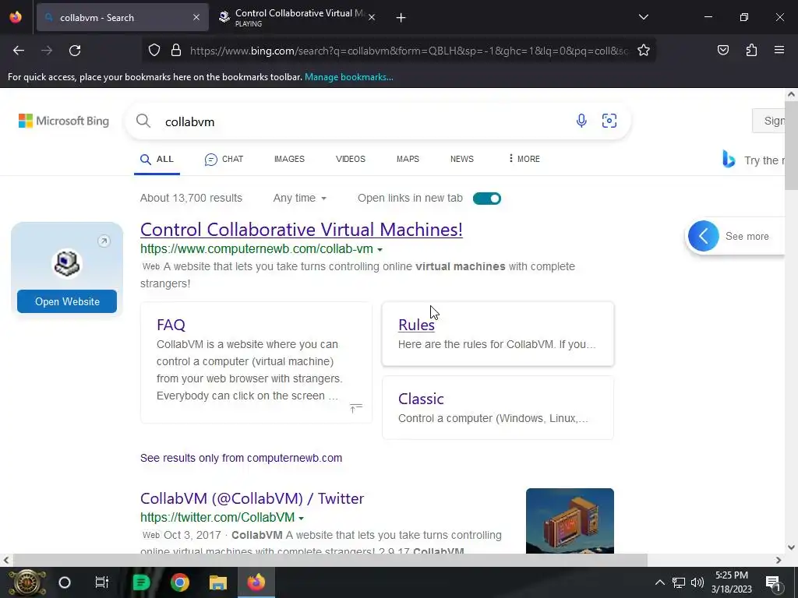
Task: Click the CollabVM Twitter thumbnail image
Action: (570, 521)
